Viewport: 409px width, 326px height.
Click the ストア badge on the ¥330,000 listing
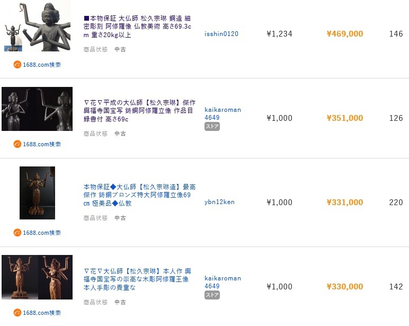(212, 295)
